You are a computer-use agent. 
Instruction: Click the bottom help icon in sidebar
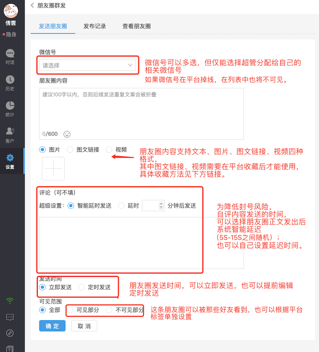[x=10, y=349]
